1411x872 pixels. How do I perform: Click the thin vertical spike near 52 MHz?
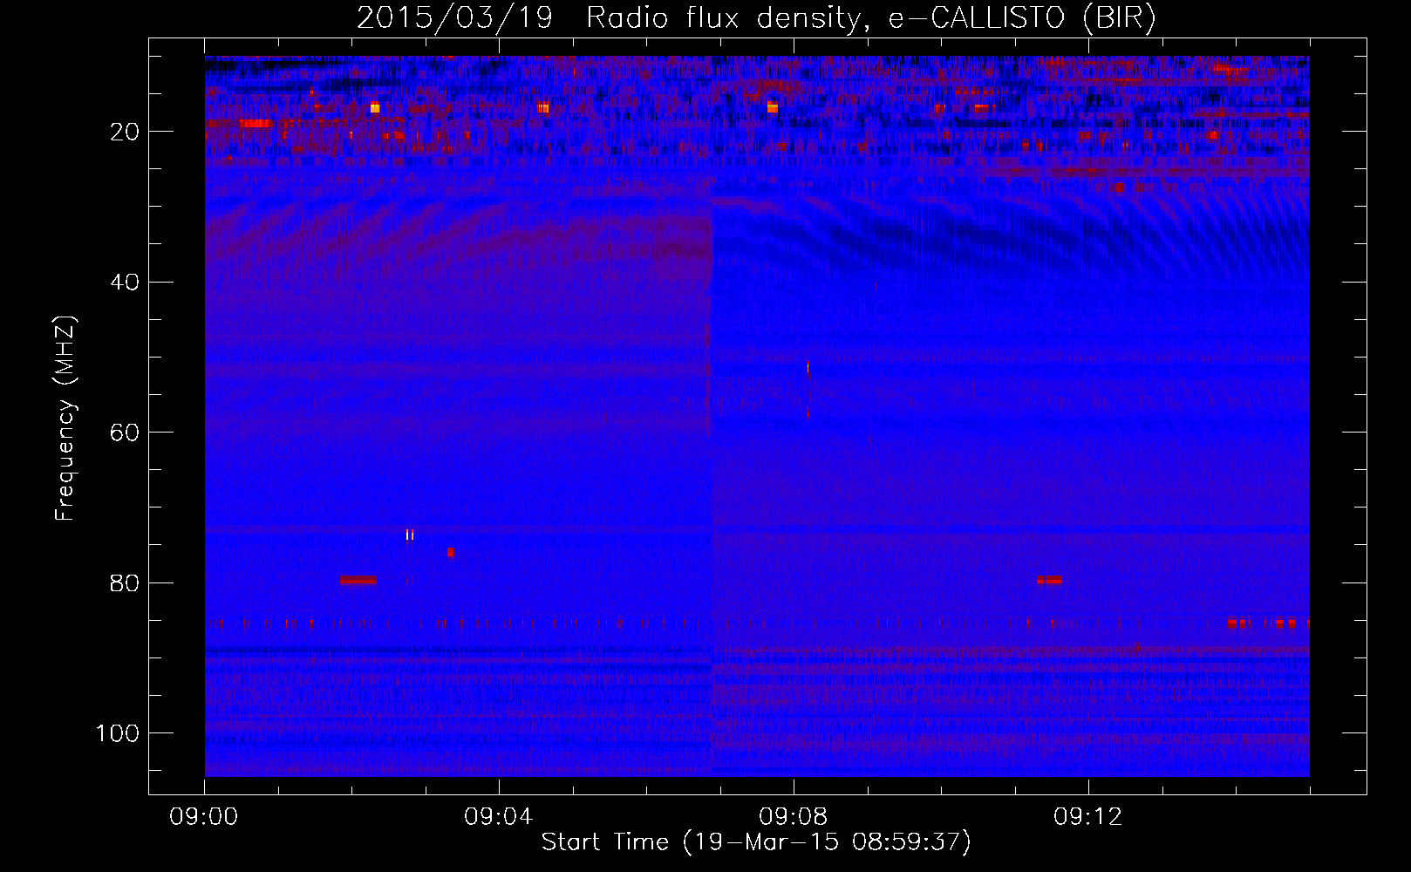[808, 368]
